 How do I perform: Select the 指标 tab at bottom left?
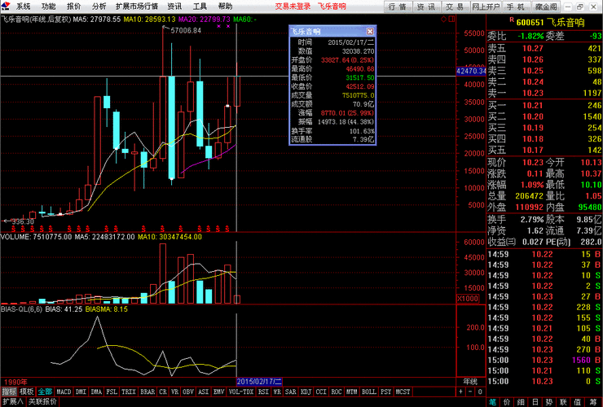coord(10,392)
